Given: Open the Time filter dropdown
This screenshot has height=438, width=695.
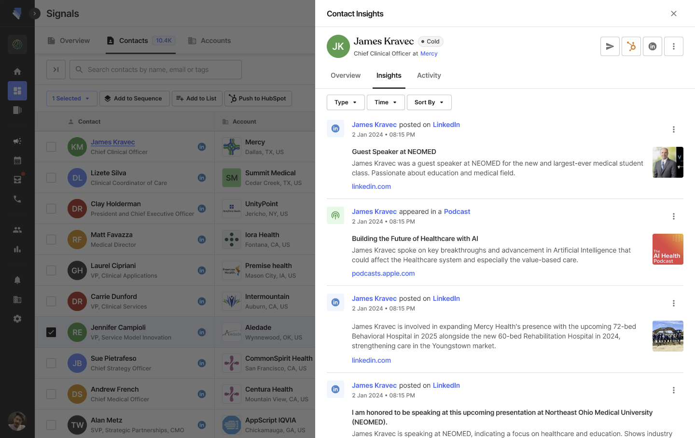Looking at the screenshot, I should coord(385,102).
